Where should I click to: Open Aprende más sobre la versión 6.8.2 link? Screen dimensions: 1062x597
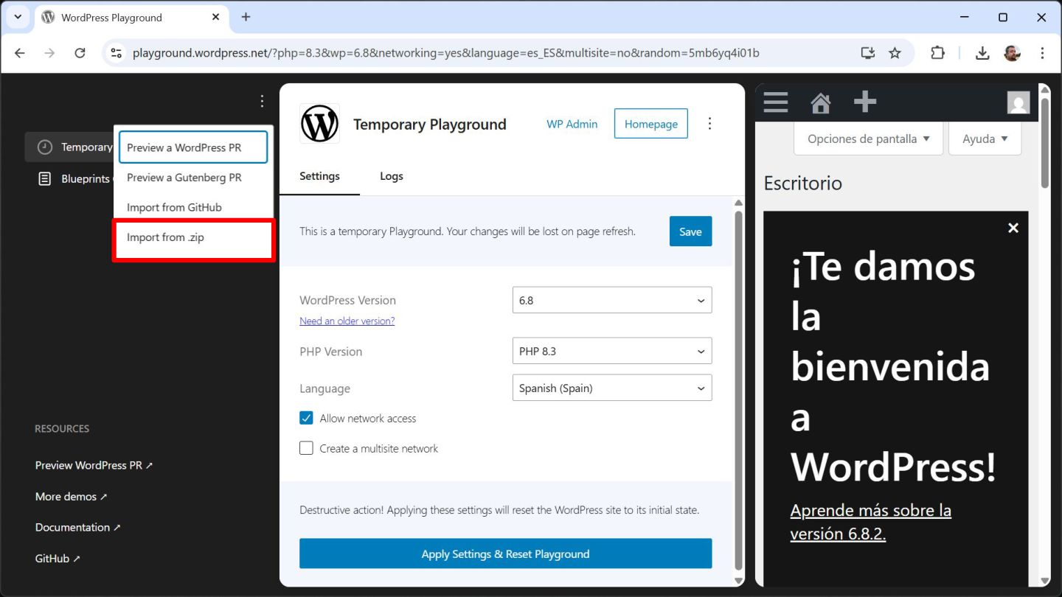[870, 522]
